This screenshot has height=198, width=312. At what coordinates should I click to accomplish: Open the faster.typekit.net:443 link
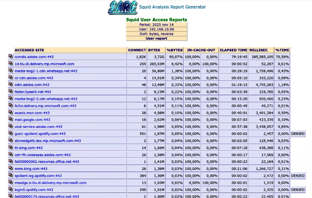pyautogui.click(x=33, y=92)
